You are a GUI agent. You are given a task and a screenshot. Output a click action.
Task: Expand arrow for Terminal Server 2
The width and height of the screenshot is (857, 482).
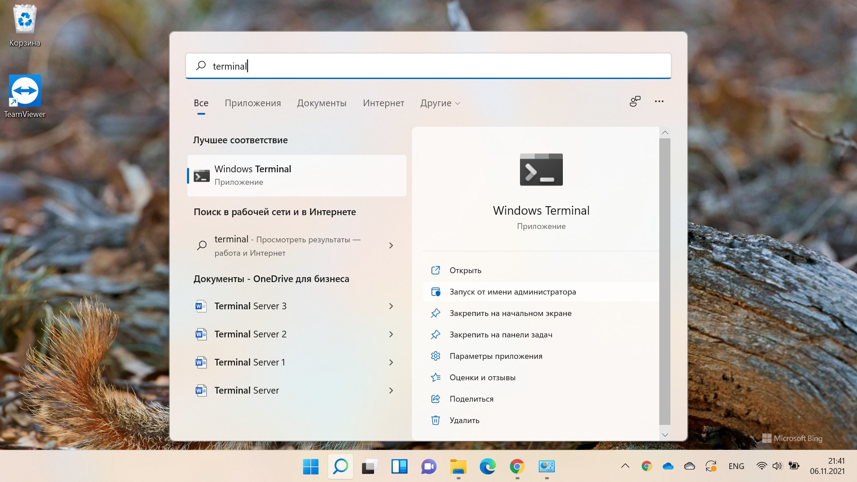(391, 334)
